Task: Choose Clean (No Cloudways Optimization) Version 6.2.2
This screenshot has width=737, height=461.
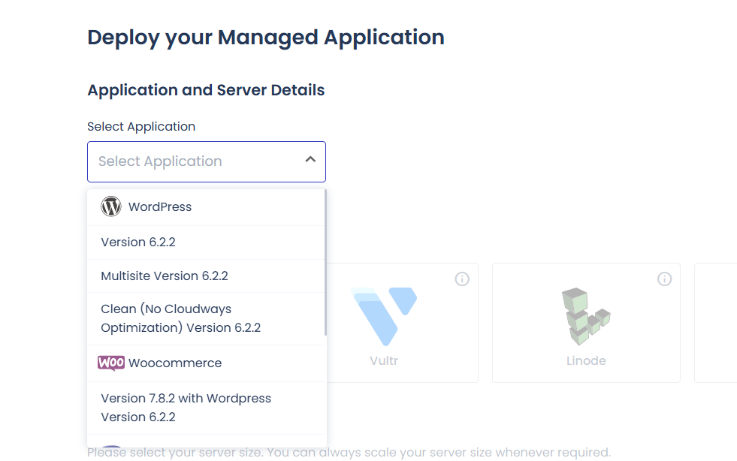Action: (x=207, y=318)
